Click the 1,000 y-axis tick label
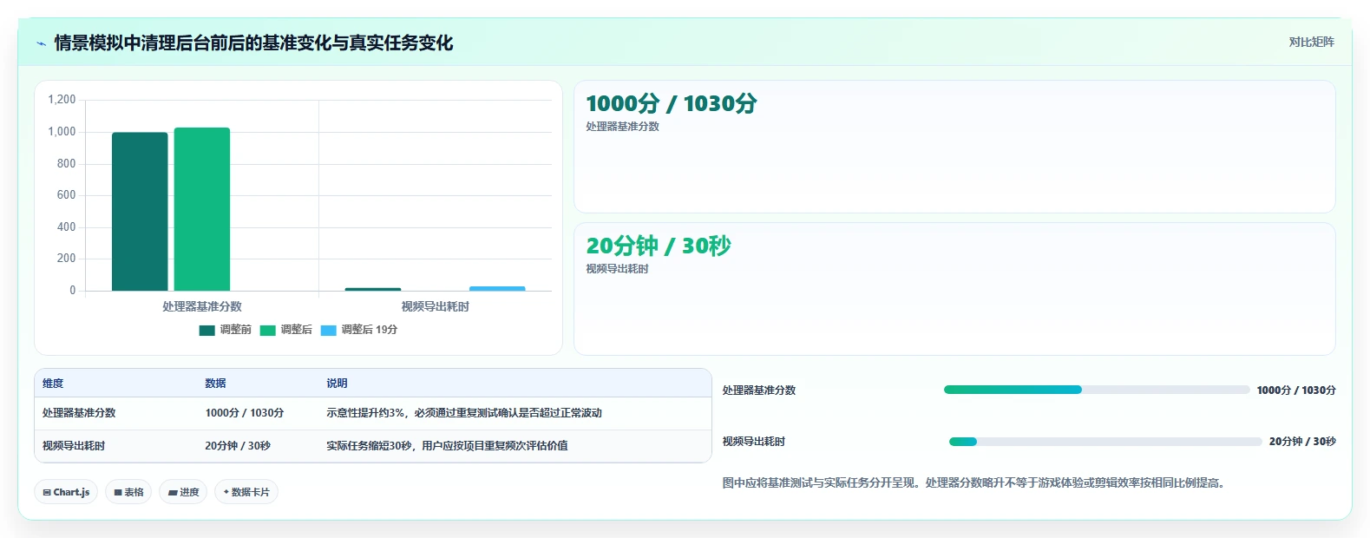Image resolution: width=1370 pixels, height=538 pixels. click(x=62, y=132)
